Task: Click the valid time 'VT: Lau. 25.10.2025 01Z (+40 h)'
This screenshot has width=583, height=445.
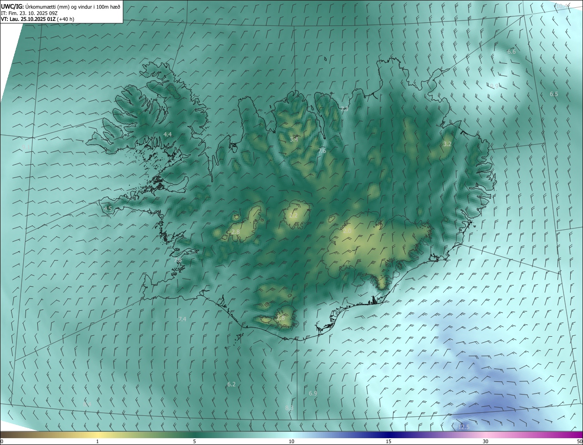Action: [37, 19]
